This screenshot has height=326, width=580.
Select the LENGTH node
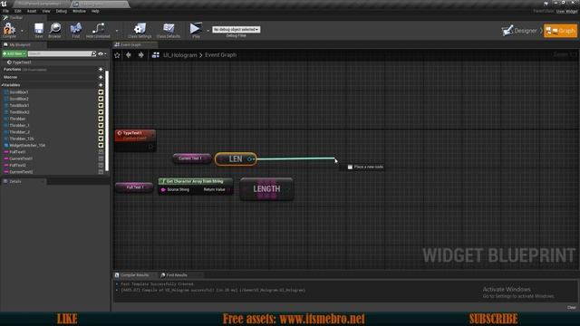pyautogui.click(x=266, y=189)
